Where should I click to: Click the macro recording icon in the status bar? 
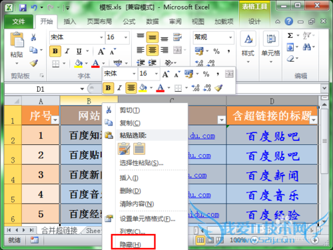pos(35,240)
